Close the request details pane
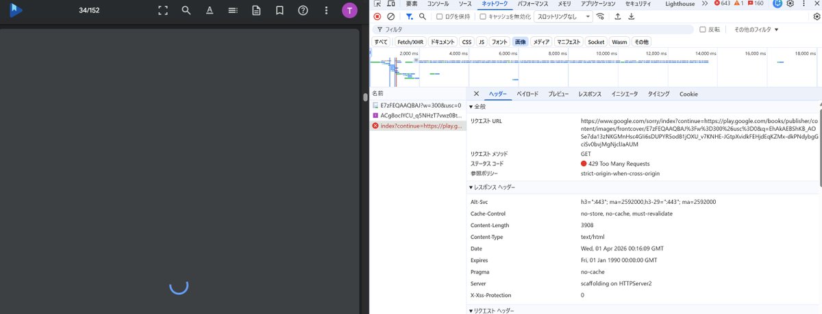Screen dimensions: 822x314 (476, 94)
